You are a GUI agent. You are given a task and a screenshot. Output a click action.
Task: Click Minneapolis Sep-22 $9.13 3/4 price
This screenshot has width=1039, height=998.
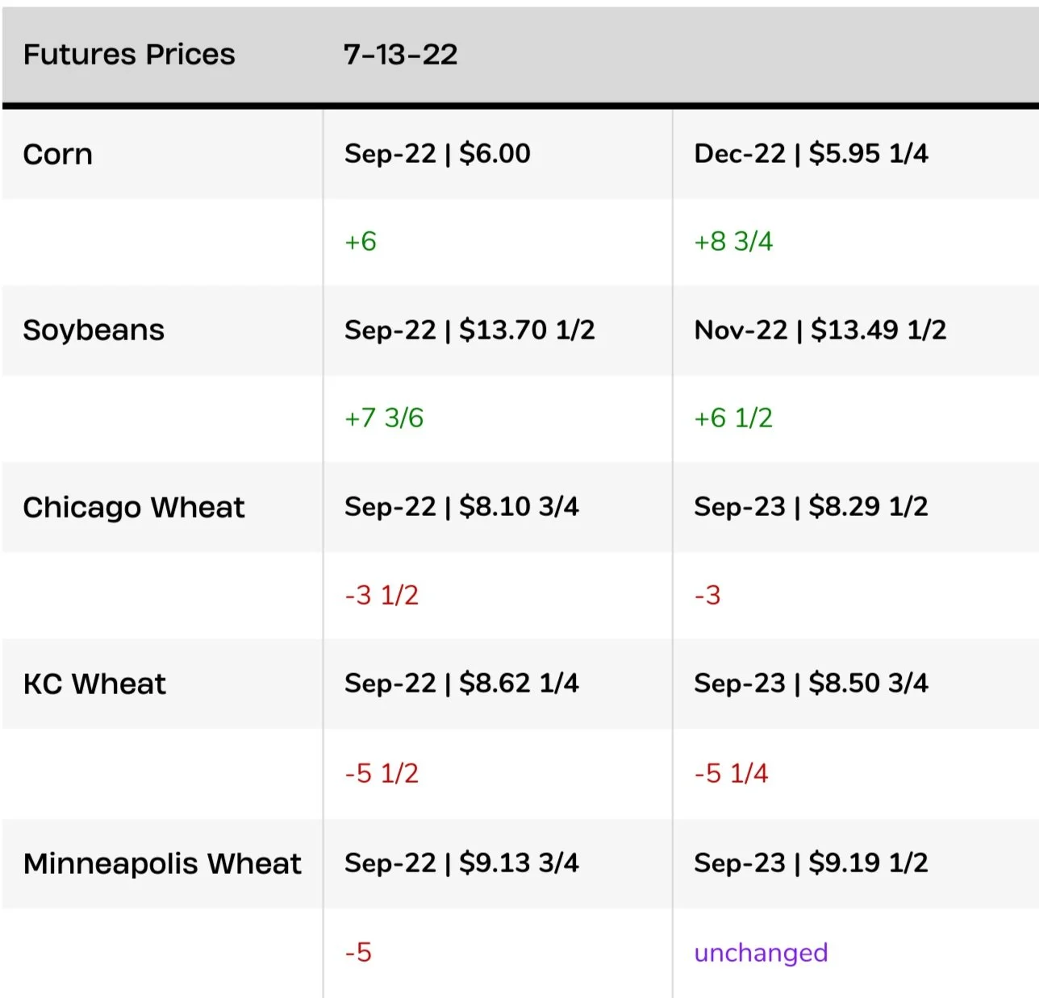point(461,863)
